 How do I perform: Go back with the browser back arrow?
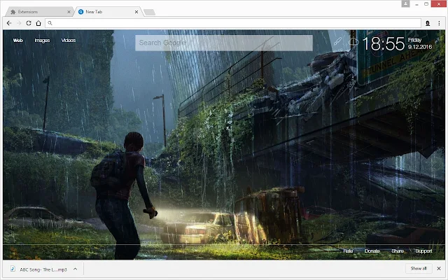click(9, 23)
